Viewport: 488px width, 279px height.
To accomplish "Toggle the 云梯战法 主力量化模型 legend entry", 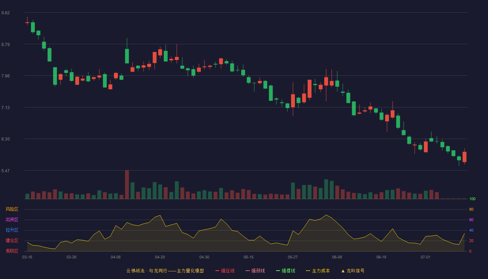I will pos(165,271).
